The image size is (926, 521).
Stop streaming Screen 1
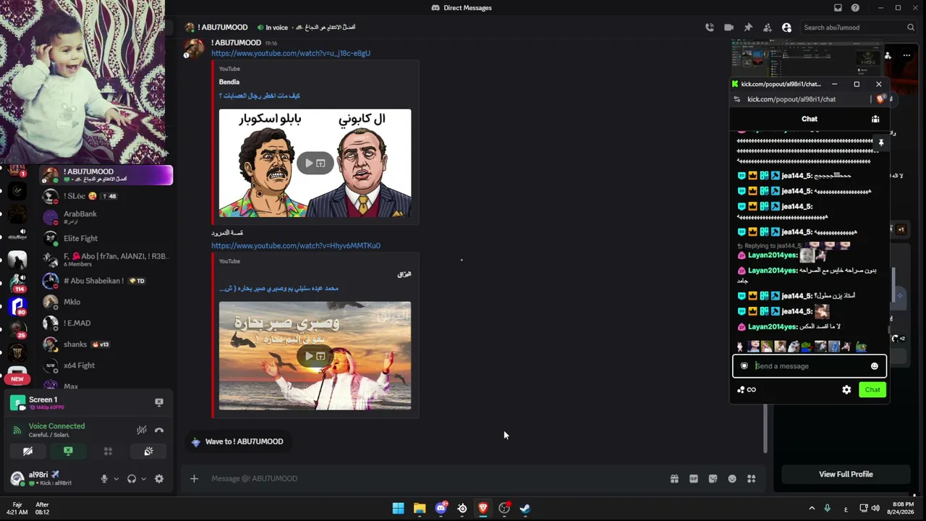point(159,402)
